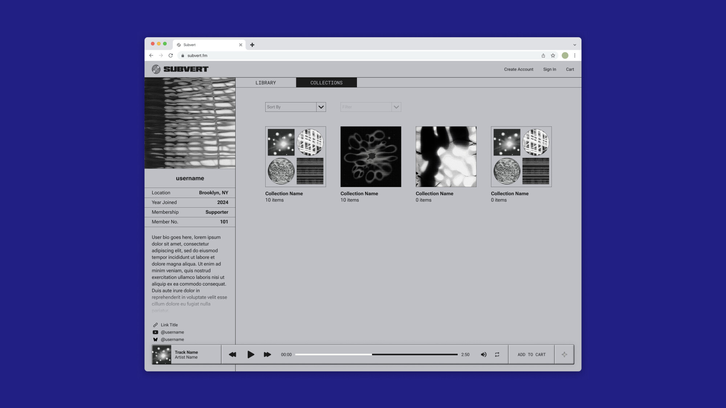Click the browser share icon
The width and height of the screenshot is (726, 408).
(543, 55)
